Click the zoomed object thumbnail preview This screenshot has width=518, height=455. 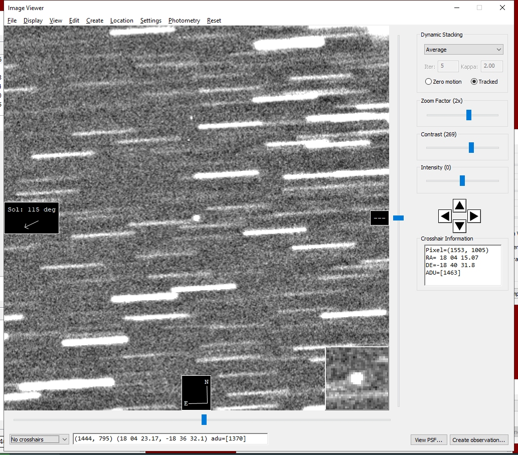357,378
